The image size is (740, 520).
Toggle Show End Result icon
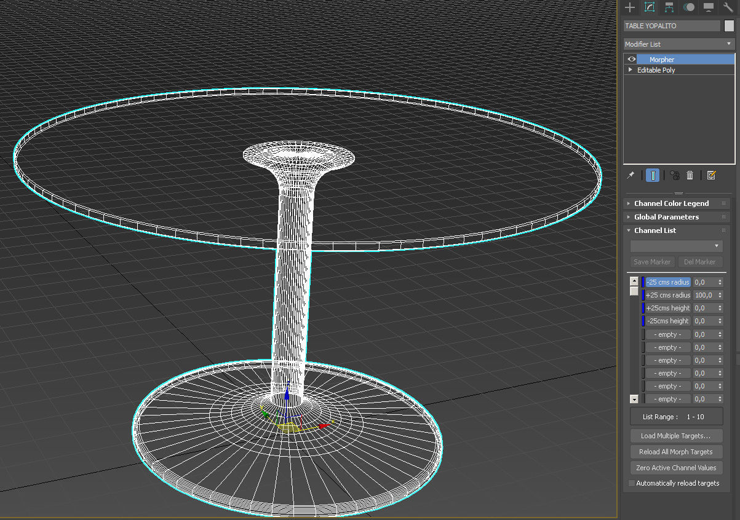[653, 175]
